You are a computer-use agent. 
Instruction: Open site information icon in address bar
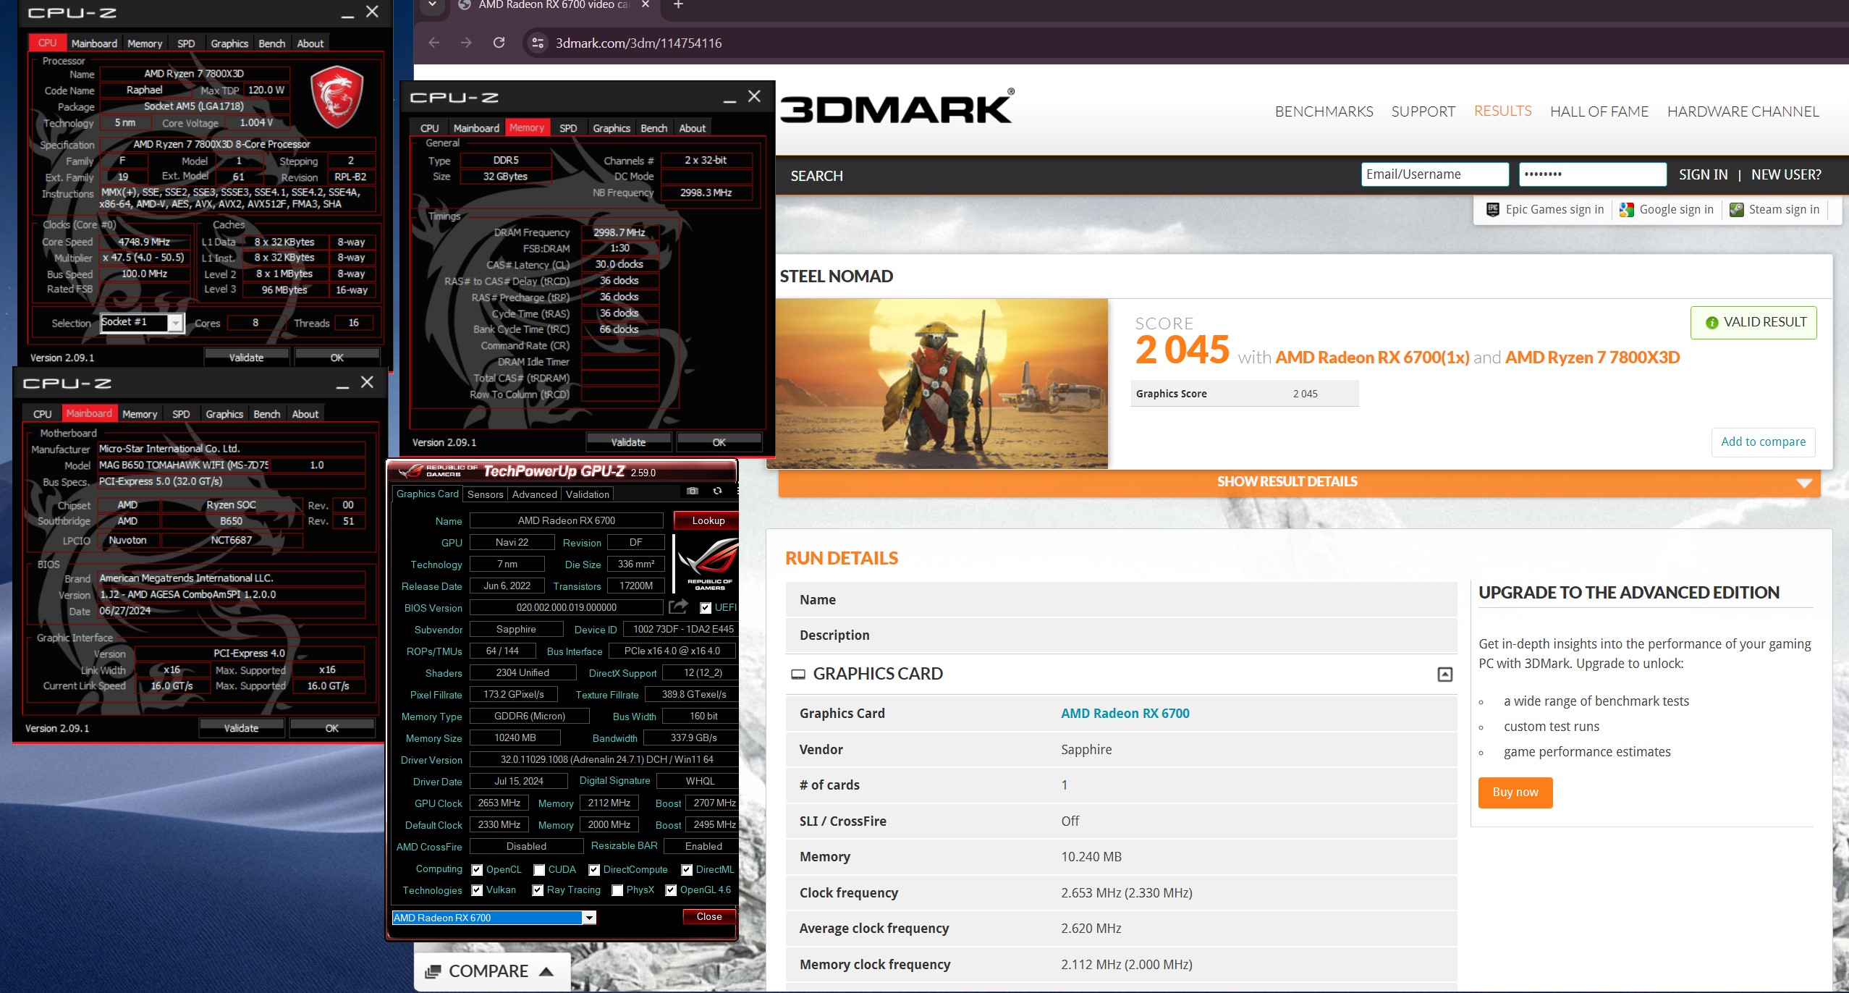coord(538,43)
